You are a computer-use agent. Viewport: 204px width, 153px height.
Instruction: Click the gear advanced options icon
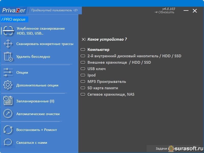pos(8,85)
